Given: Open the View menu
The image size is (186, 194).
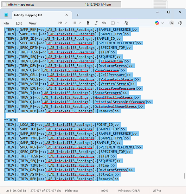Looking at the screenshot, I should tap(33, 23).
